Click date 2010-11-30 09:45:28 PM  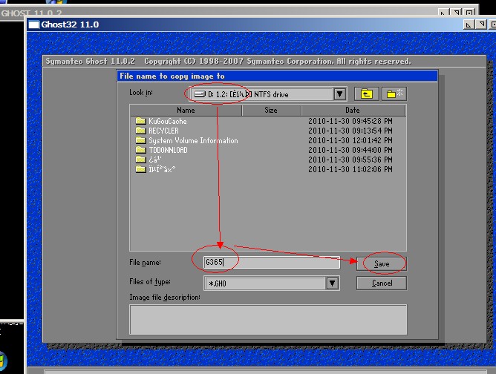pos(350,121)
